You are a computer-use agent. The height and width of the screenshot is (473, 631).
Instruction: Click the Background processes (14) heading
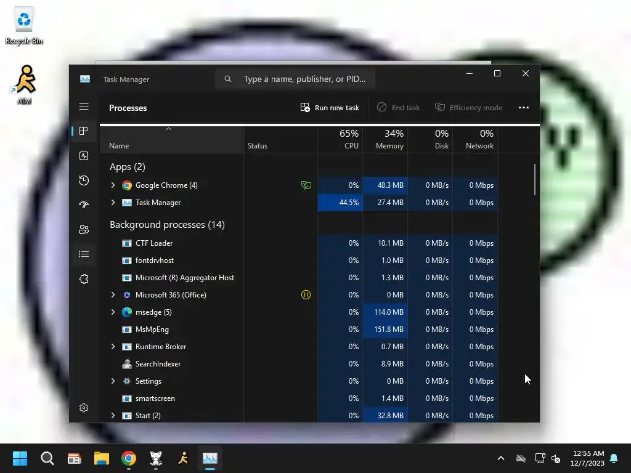(x=167, y=224)
